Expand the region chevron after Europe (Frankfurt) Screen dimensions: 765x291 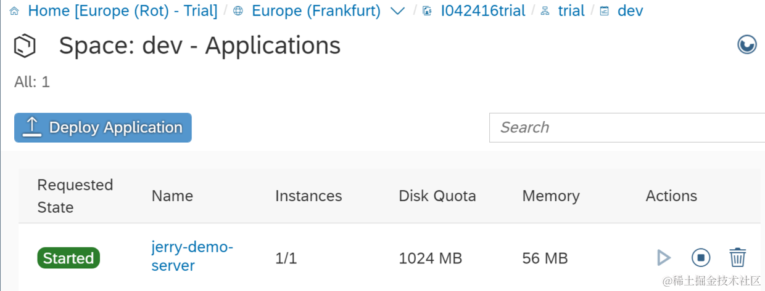pos(398,11)
